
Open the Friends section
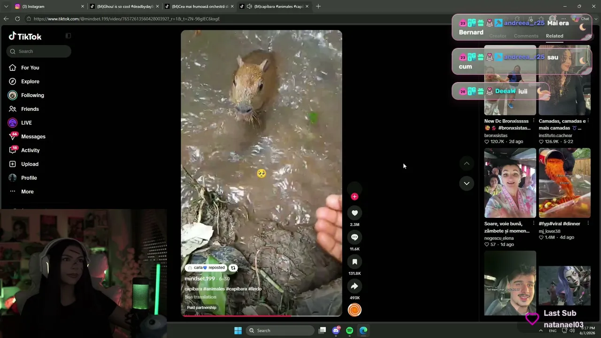click(30, 109)
